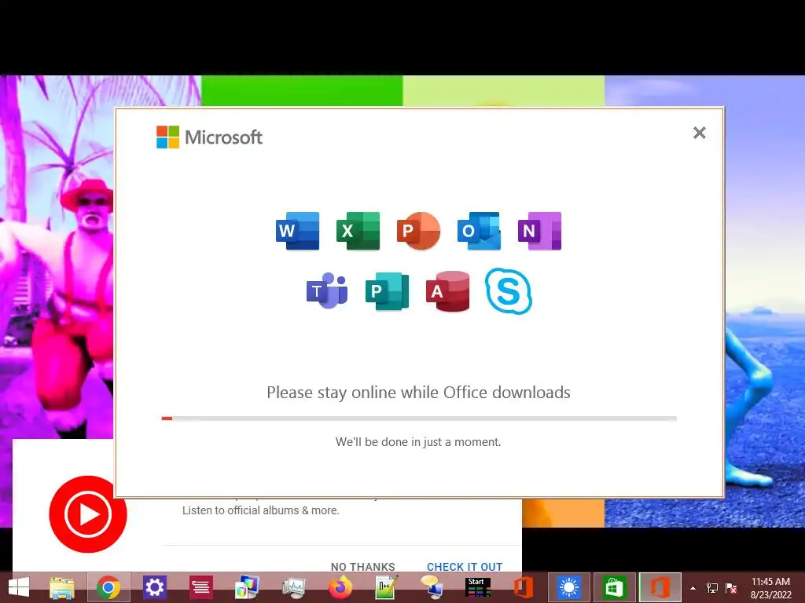Switch to the running Office installer taskbar button
The height and width of the screenshot is (603, 805).
click(x=660, y=587)
